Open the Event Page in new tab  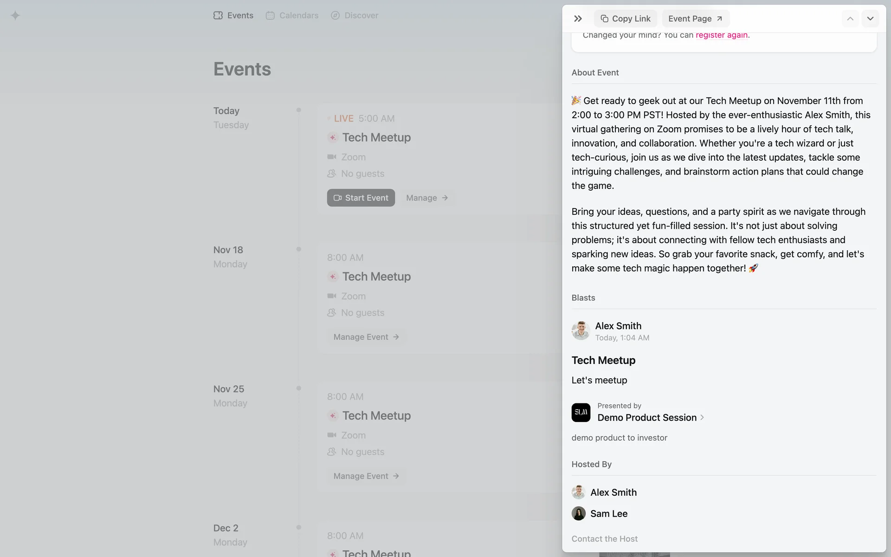coord(695,19)
